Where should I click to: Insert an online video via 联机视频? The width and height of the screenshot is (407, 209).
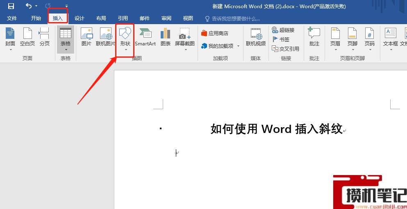256,38
